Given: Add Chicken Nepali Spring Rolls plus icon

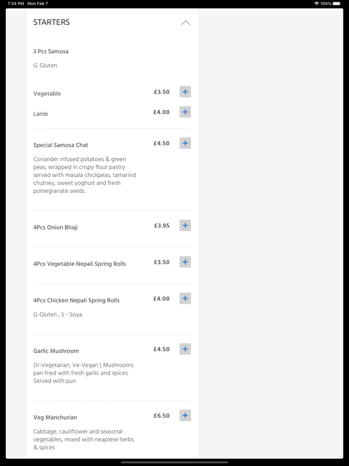Looking at the screenshot, I should (185, 298).
